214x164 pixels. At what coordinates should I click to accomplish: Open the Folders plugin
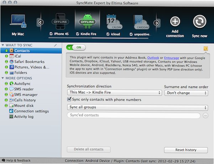pos(18,73)
